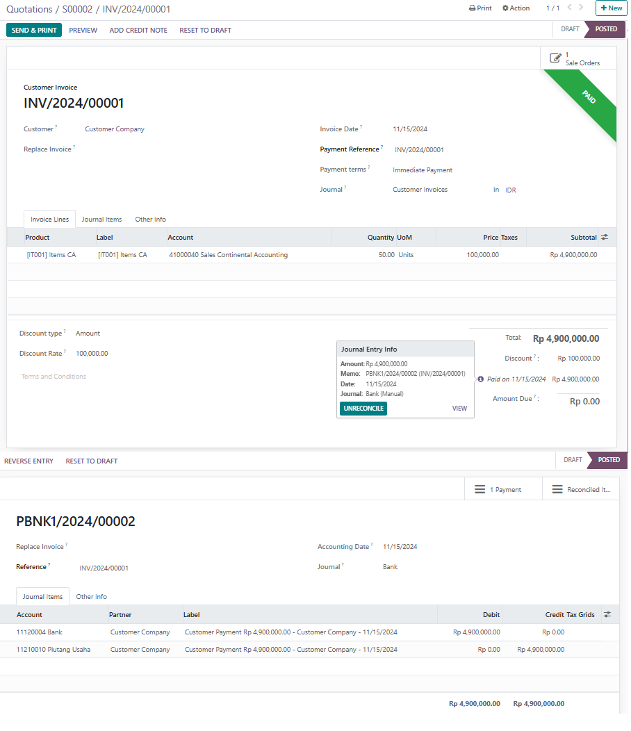631x731 pixels.
Task: Click Add Credit Note button
Action: 138,30
